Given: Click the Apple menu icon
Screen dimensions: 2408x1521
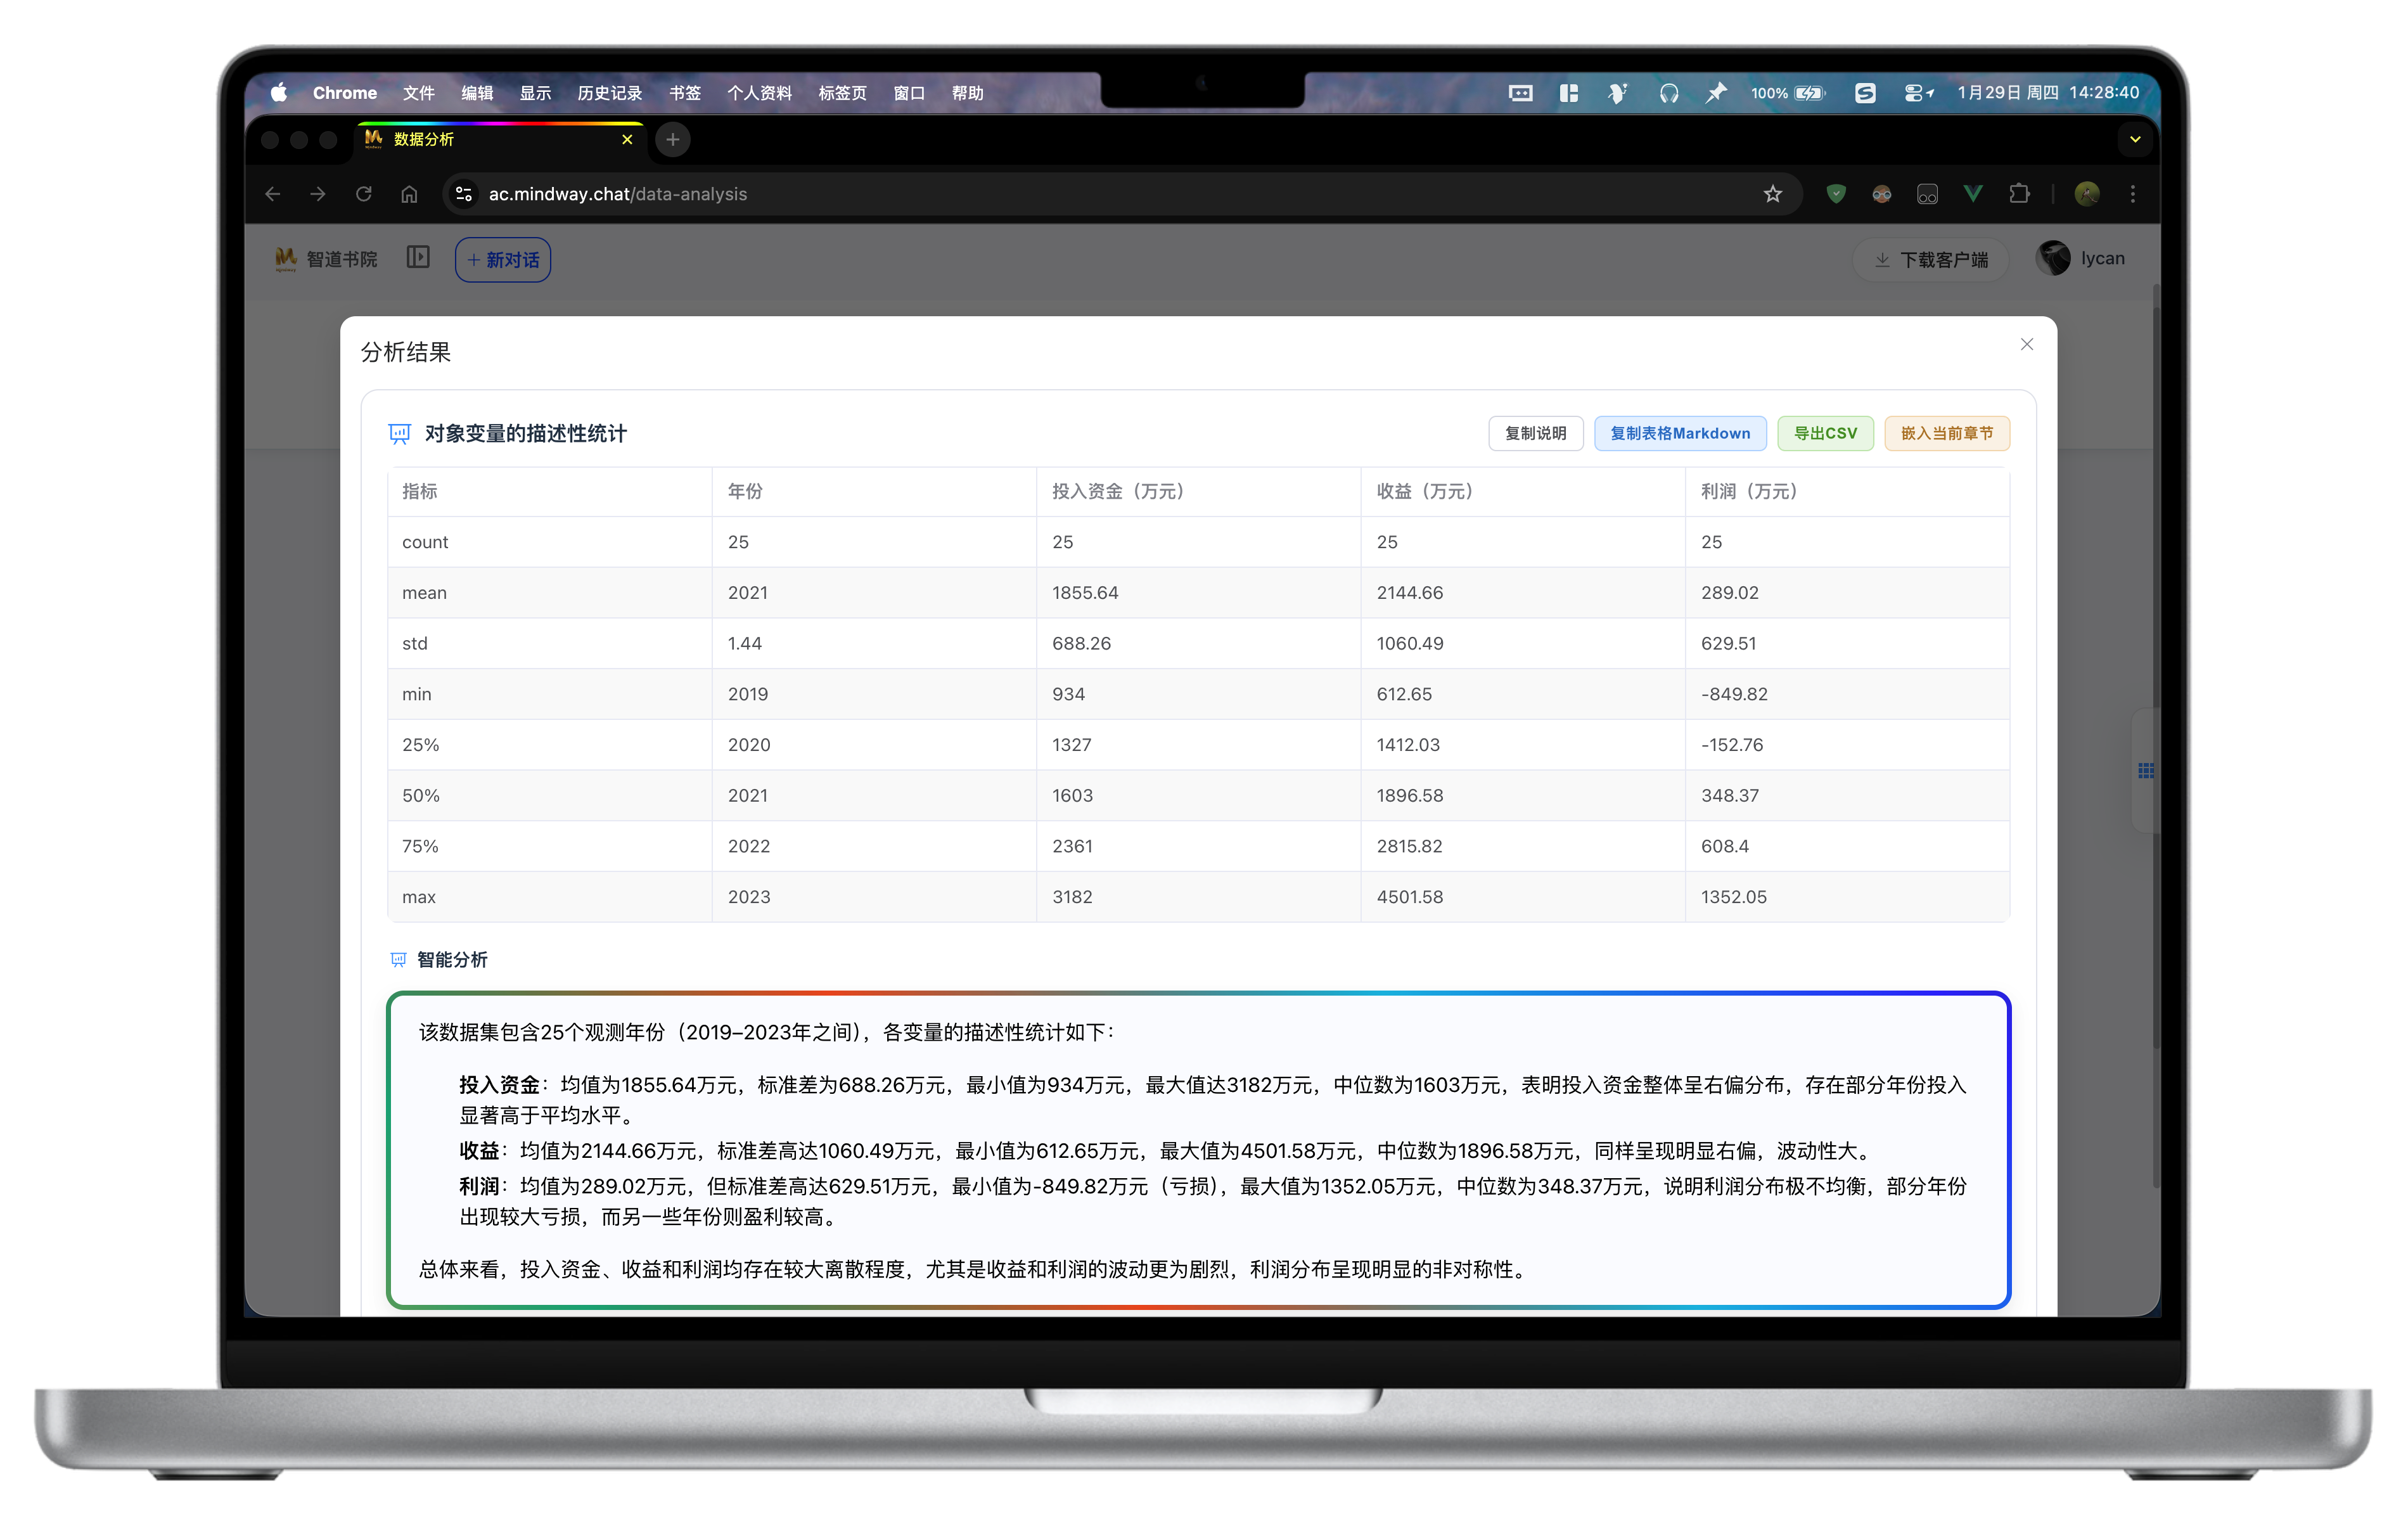Looking at the screenshot, I should 279,93.
